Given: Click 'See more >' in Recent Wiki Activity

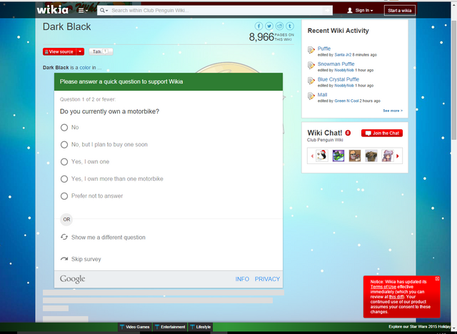Looking at the screenshot, I should pyautogui.click(x=393, y=111).
